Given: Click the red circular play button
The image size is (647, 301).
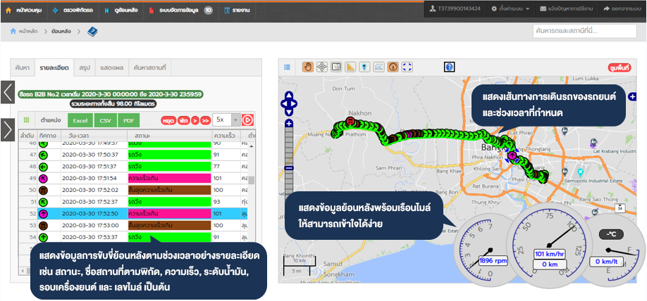Looking at the screenshot, I should pos(247,120).
